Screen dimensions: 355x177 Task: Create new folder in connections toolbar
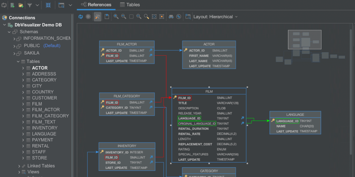click(21, 5)
